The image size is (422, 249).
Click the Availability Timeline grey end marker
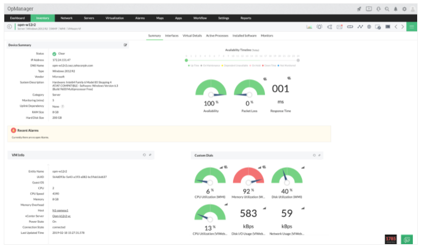[x=298, y=60]
